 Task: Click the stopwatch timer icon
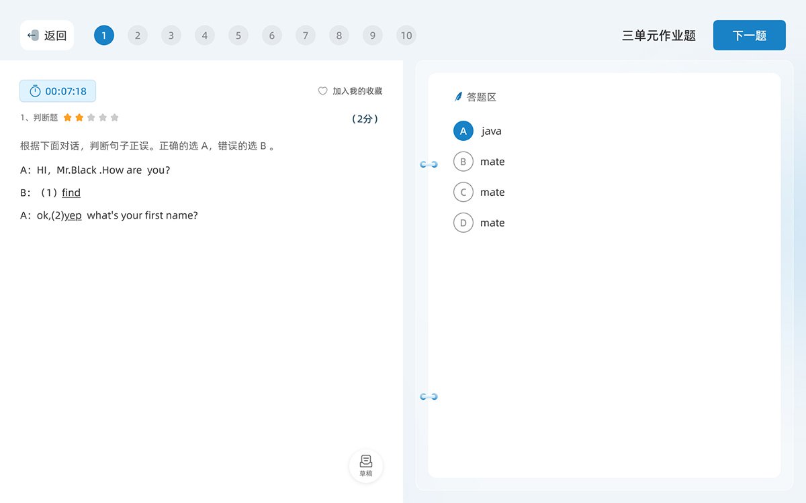[x=35, y=91]
